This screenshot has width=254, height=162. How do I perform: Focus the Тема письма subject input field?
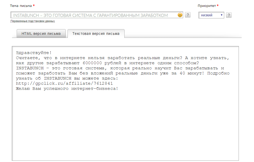[97, 15]
